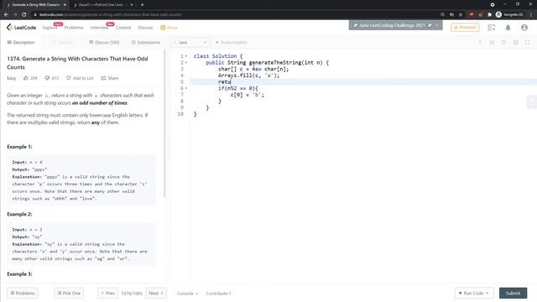Click the Incognito profile indicator
This screenshot has height=302, width=537.
point(509,14)
